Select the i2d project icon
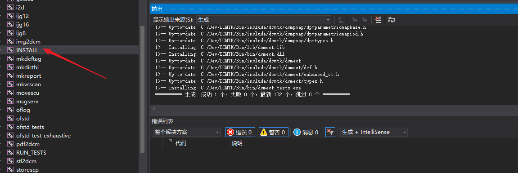The image size is (518, 173). (10, 7)
